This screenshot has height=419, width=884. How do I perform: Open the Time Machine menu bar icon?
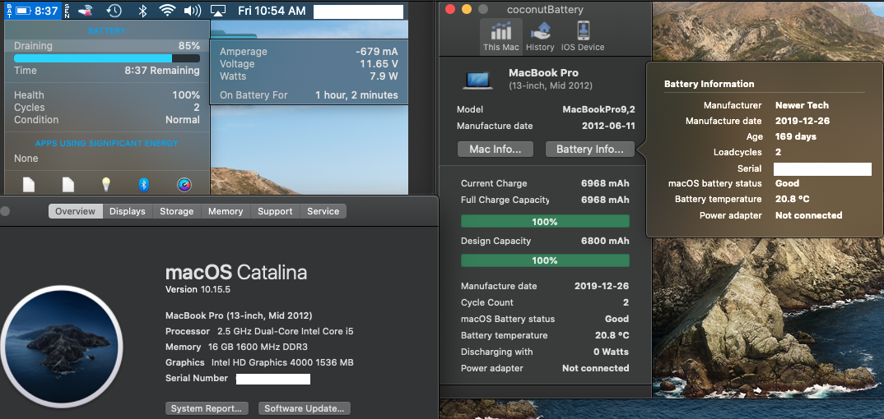click(114, 10)
